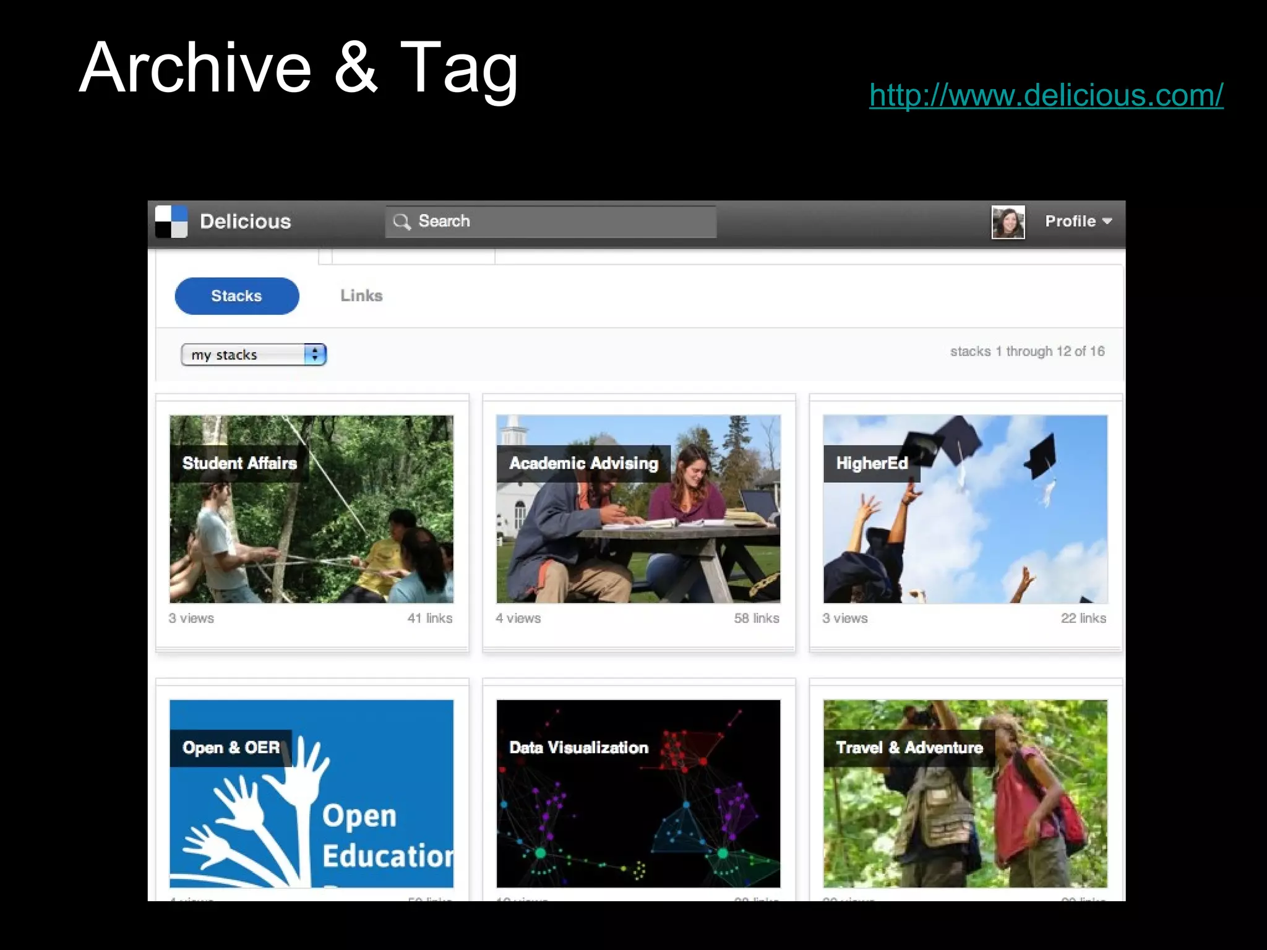The height and width of the screenshot is (950, 1267).
Task: Click '3 views' under HigherEd
Action: pyautogui.click(x=844, y=618)
